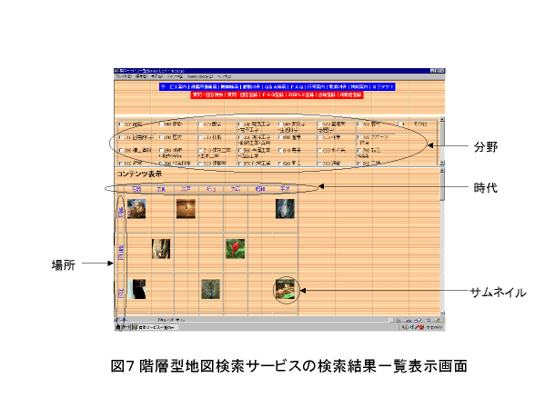This screenshot has width=545, height=408.
Task: Open the autumn leaves thumbnail
Action: 136,208
